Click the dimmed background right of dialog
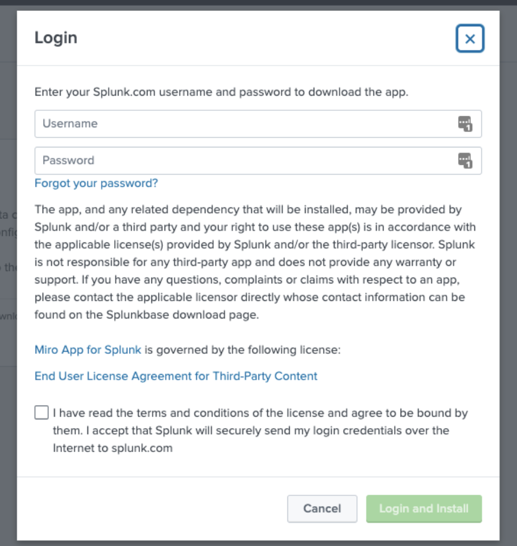Viewport: 517px width, 546px height. pos(508,273)
